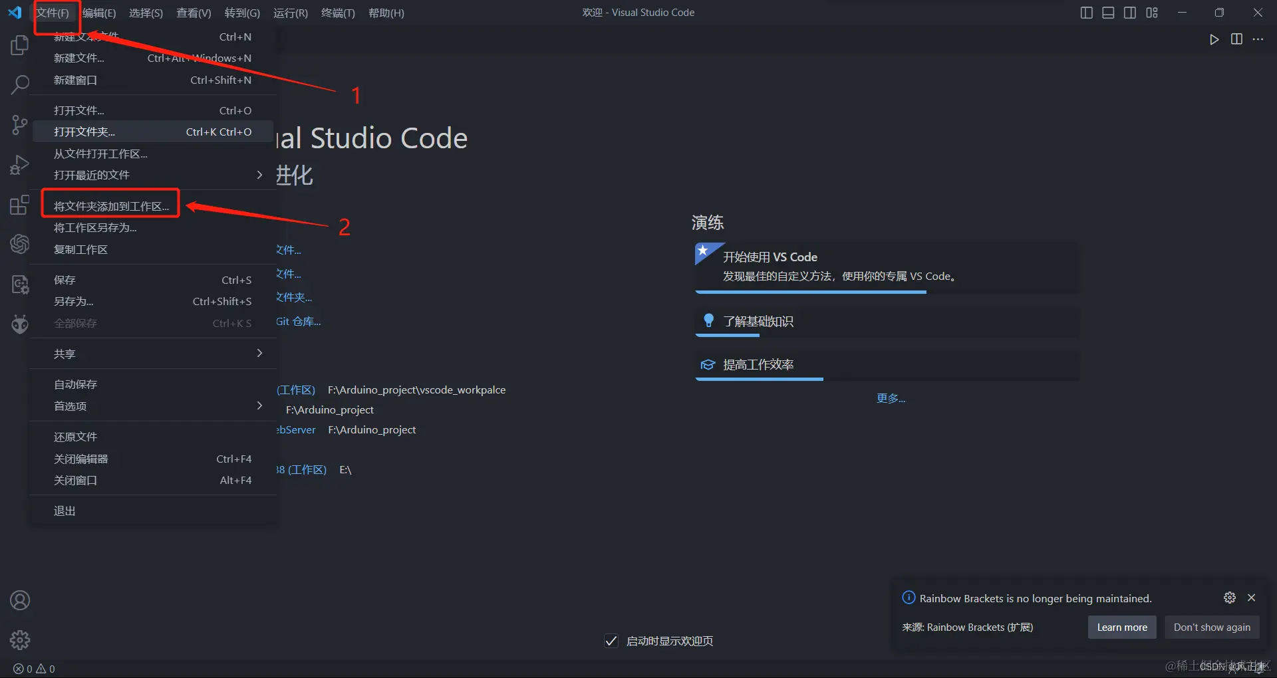This screenshot has width=1277, height=678.
Task: Expand the '共享' submenu
Action: (x=153, y=354)
